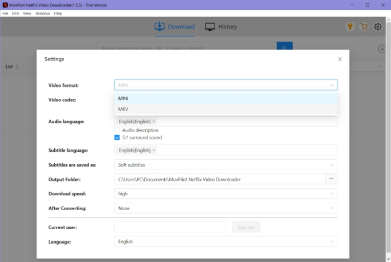391x262 pixels.
Task: Click the Sign out button
Action: tap(246, 227)
